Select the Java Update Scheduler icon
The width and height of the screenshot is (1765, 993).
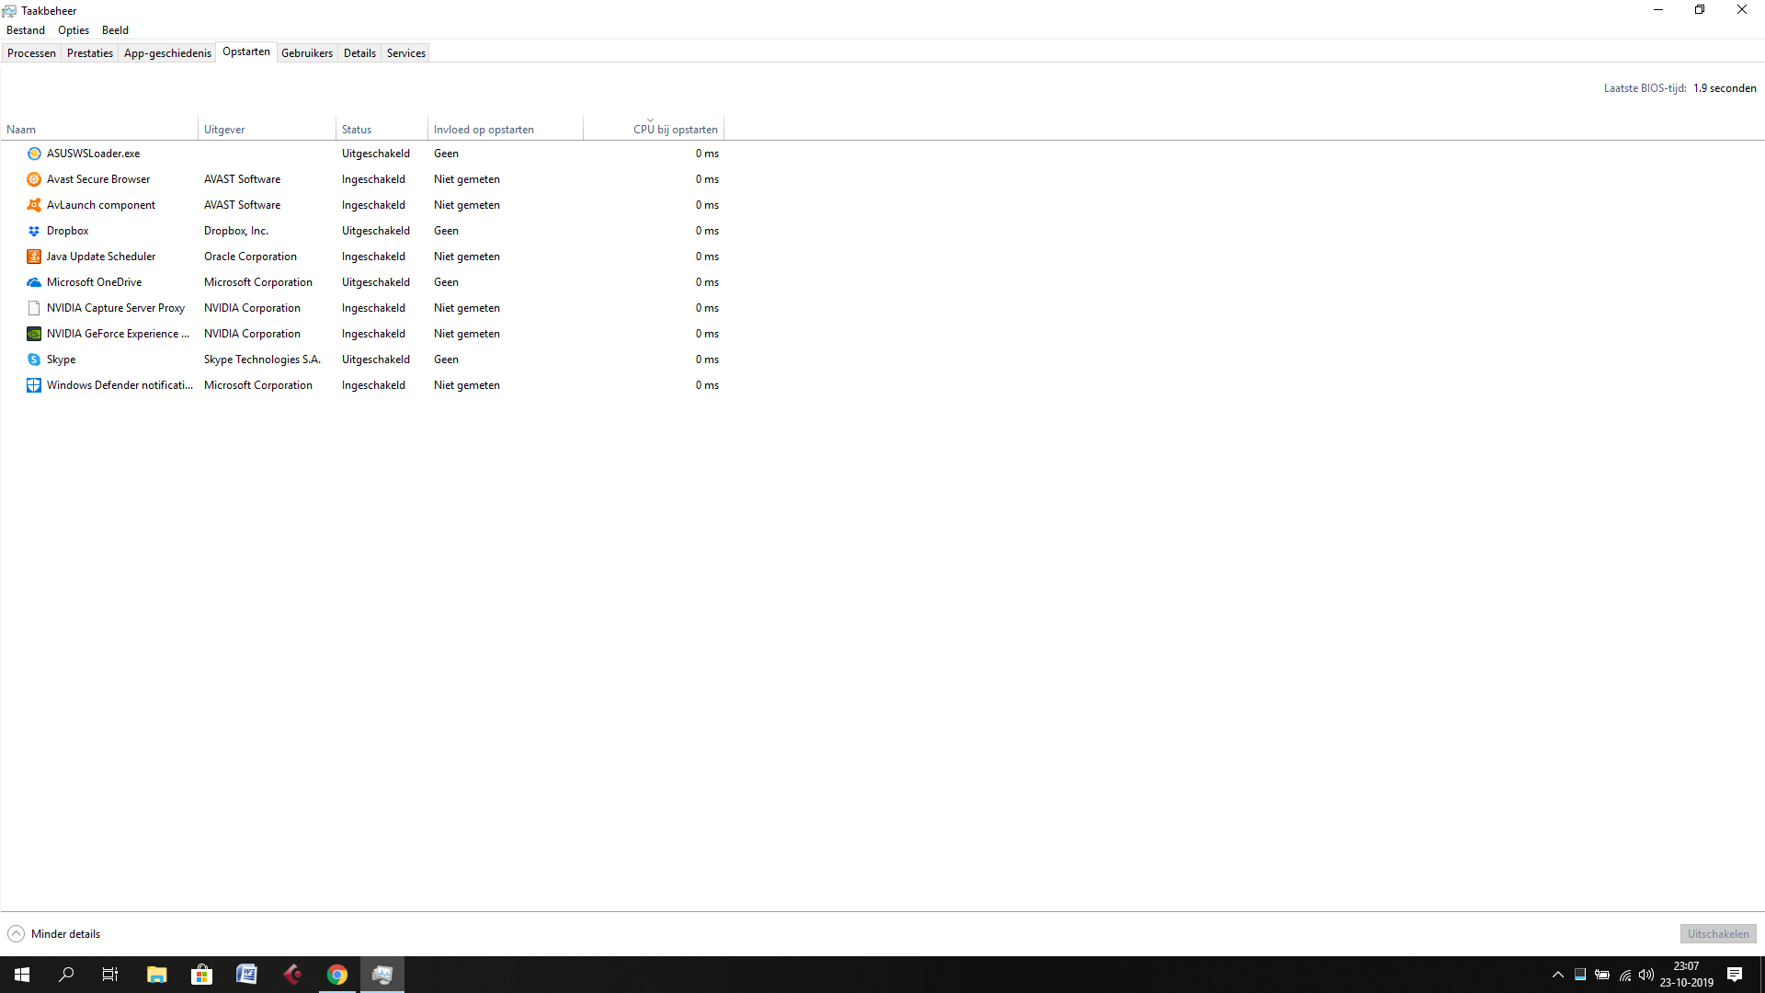pyautogui.click(x=34, y=257)
